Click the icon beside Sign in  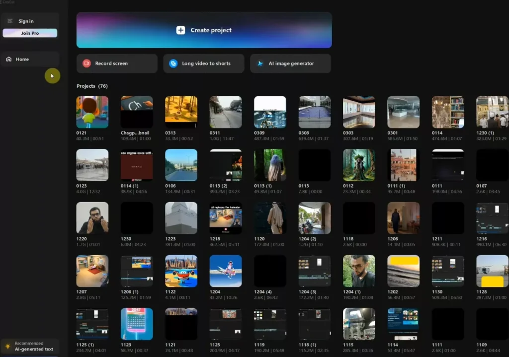pyautogui.click(x=10, y=21)
